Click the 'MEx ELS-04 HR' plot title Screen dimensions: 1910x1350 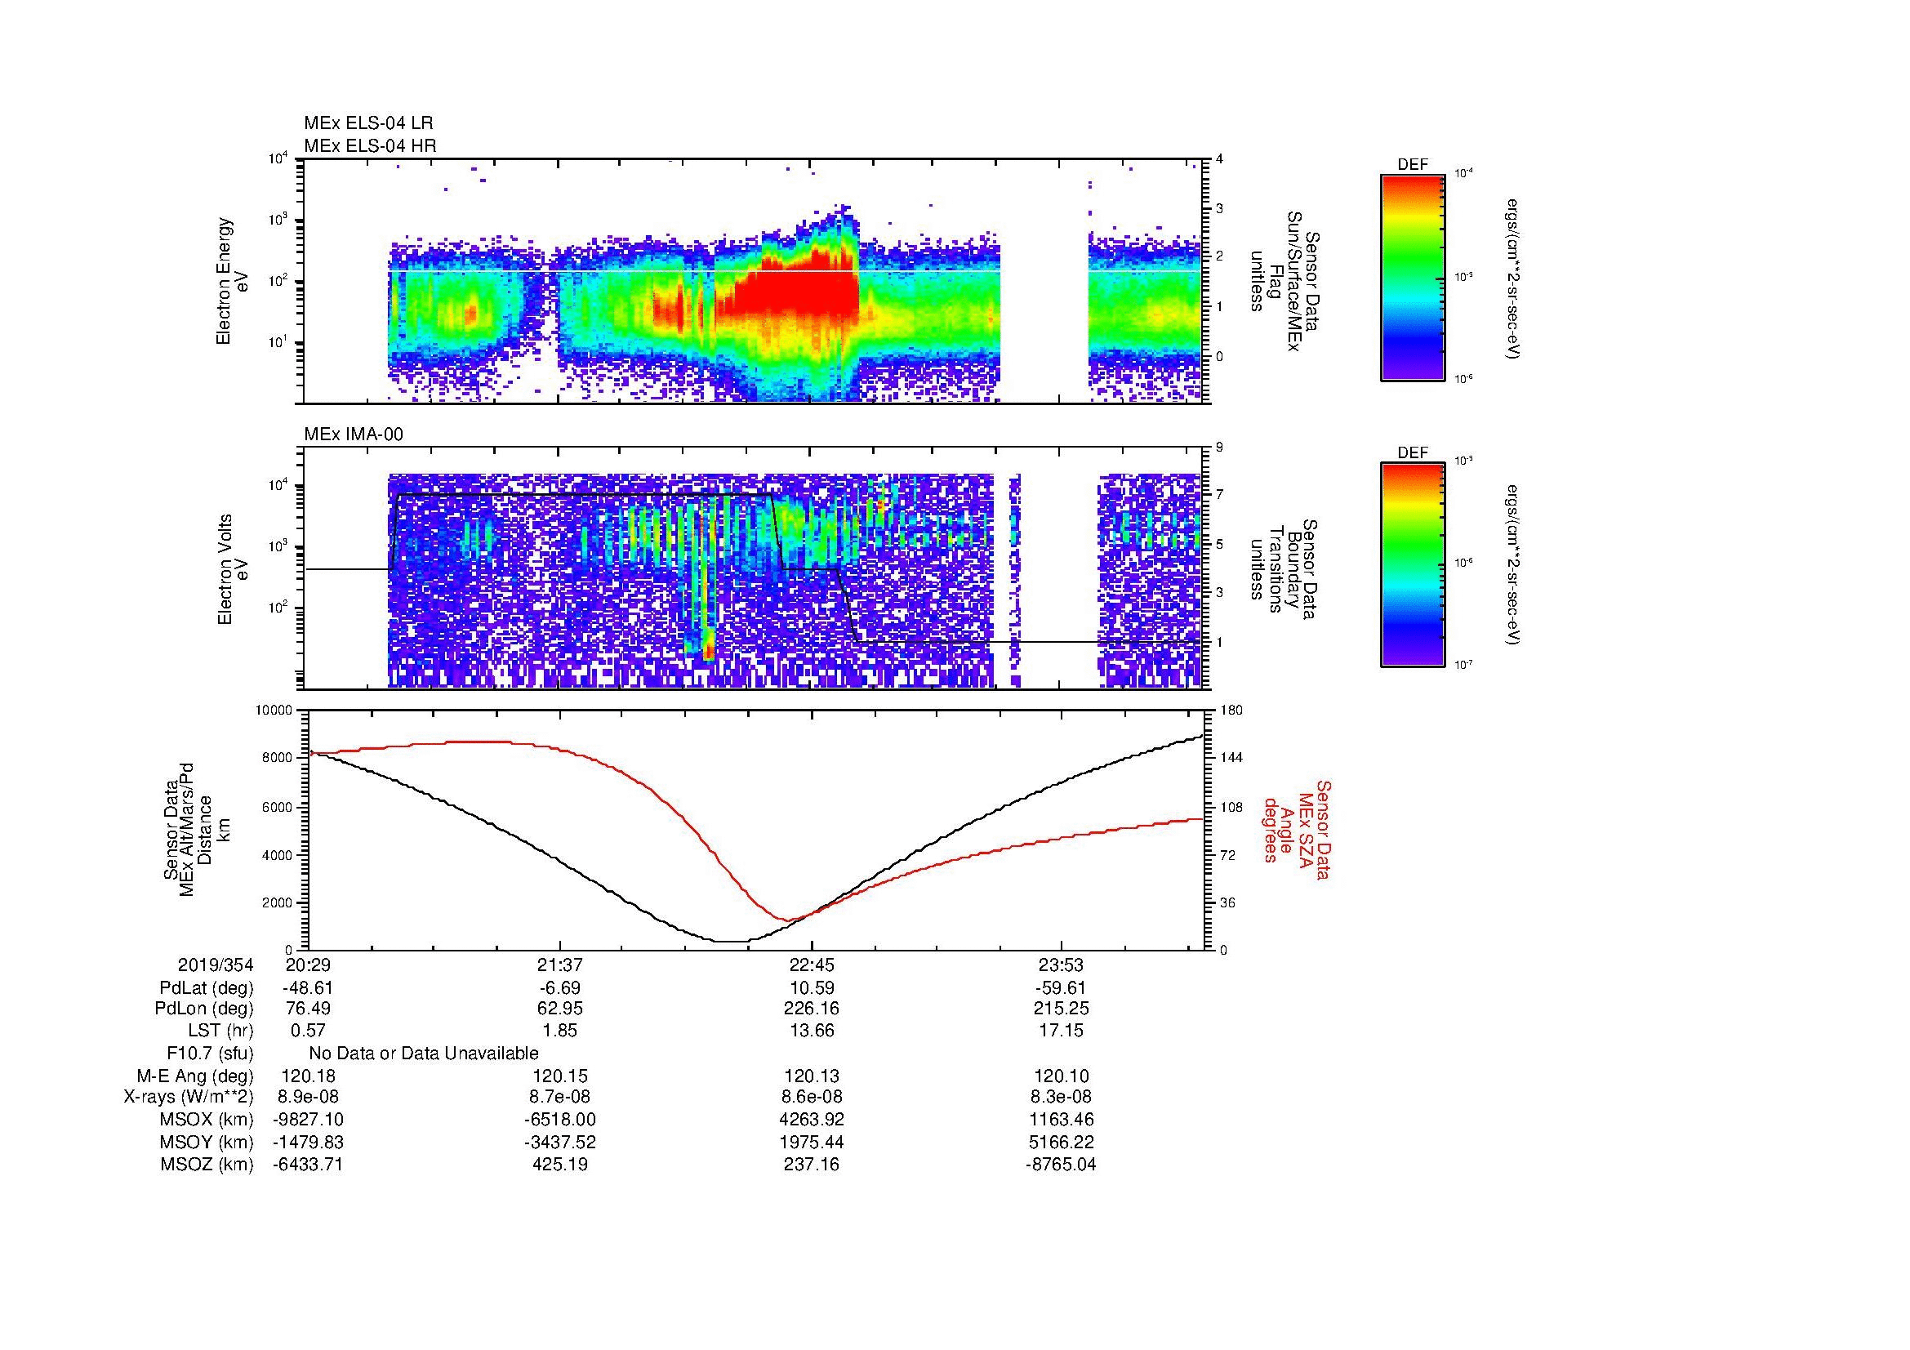(370, 145)
